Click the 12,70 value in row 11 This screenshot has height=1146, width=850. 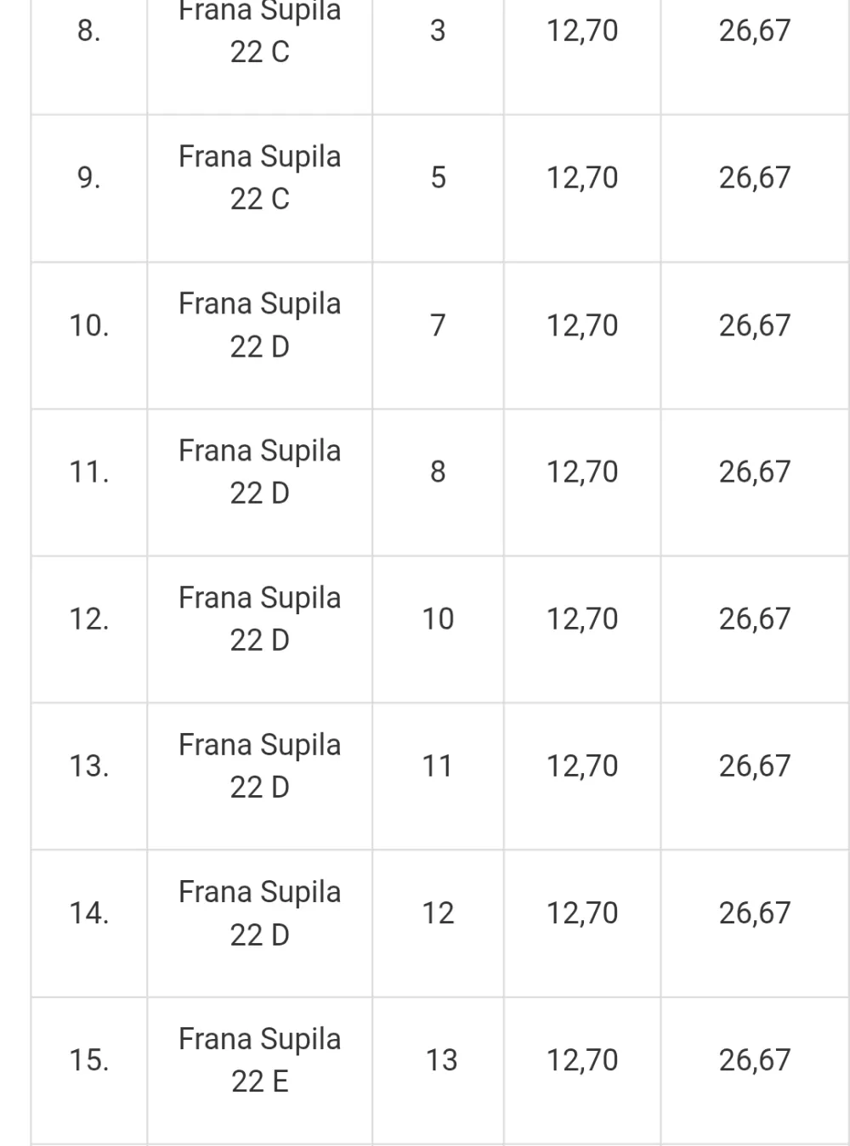click(x=582, y=471)
